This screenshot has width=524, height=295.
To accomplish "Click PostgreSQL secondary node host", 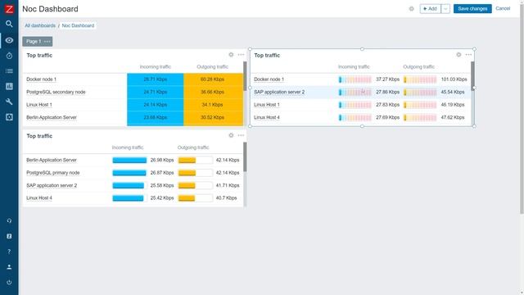I will 56,92.
